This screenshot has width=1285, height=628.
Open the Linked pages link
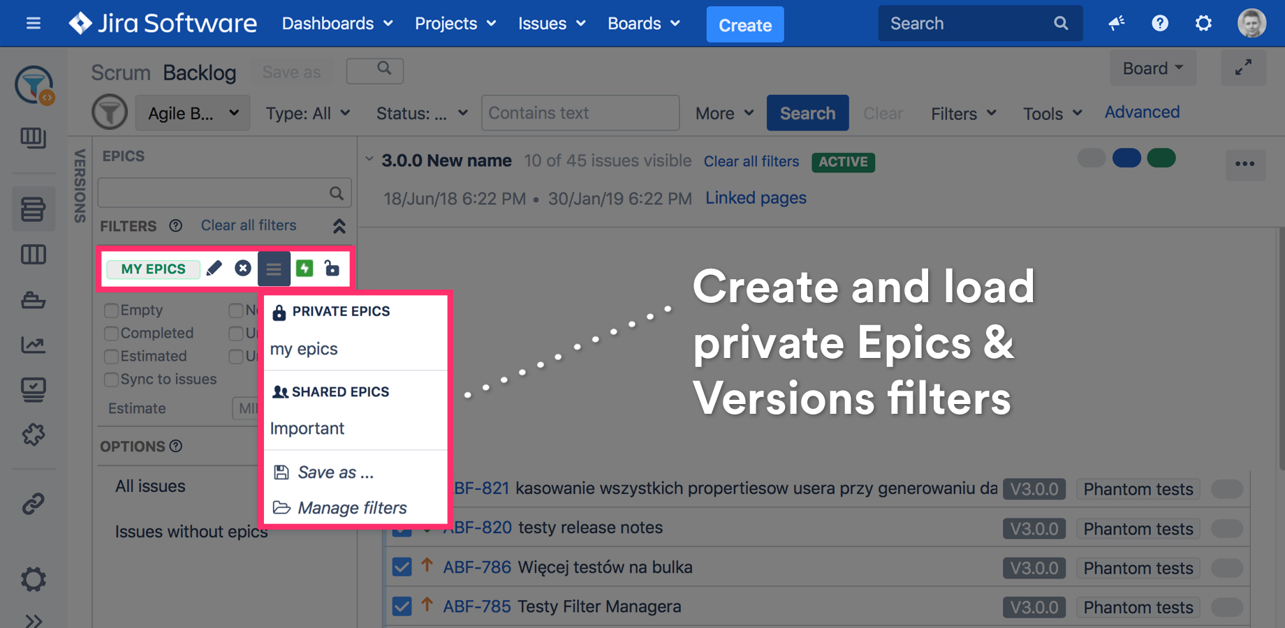tap(755, 198)
